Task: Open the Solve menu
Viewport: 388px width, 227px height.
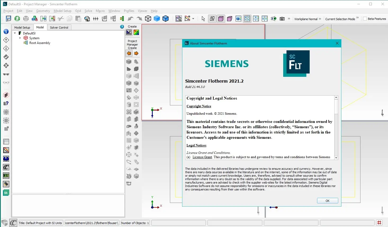Action: pyautogui.click(x=88, y=11)
